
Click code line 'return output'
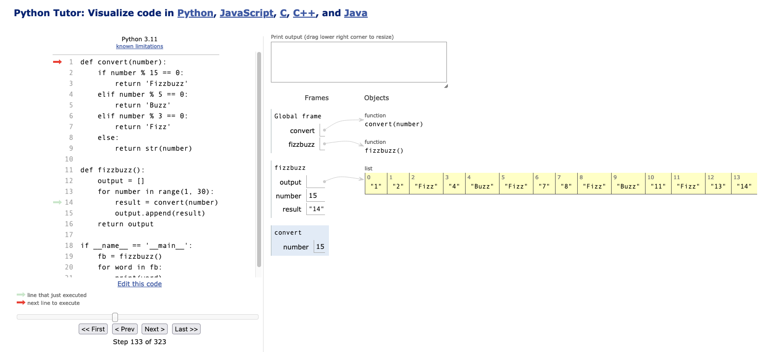click(x=125, y=224)
